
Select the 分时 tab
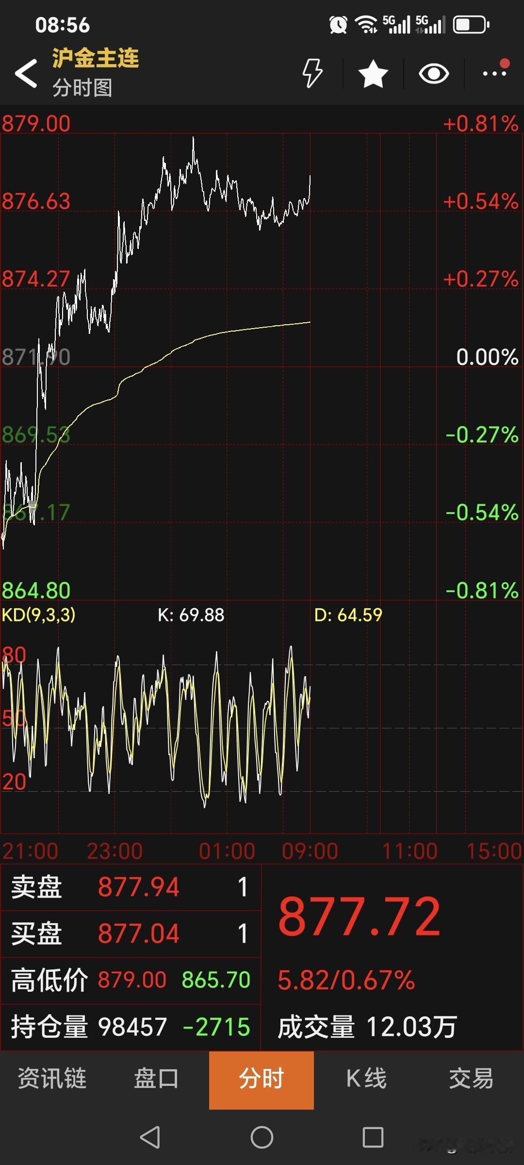tap(262, 1080)
